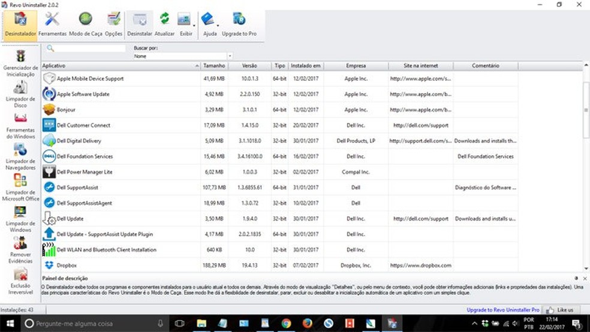Select Dell SupportAssistAgent entry
Screen dimensions: 590x332
coord(279,203)
